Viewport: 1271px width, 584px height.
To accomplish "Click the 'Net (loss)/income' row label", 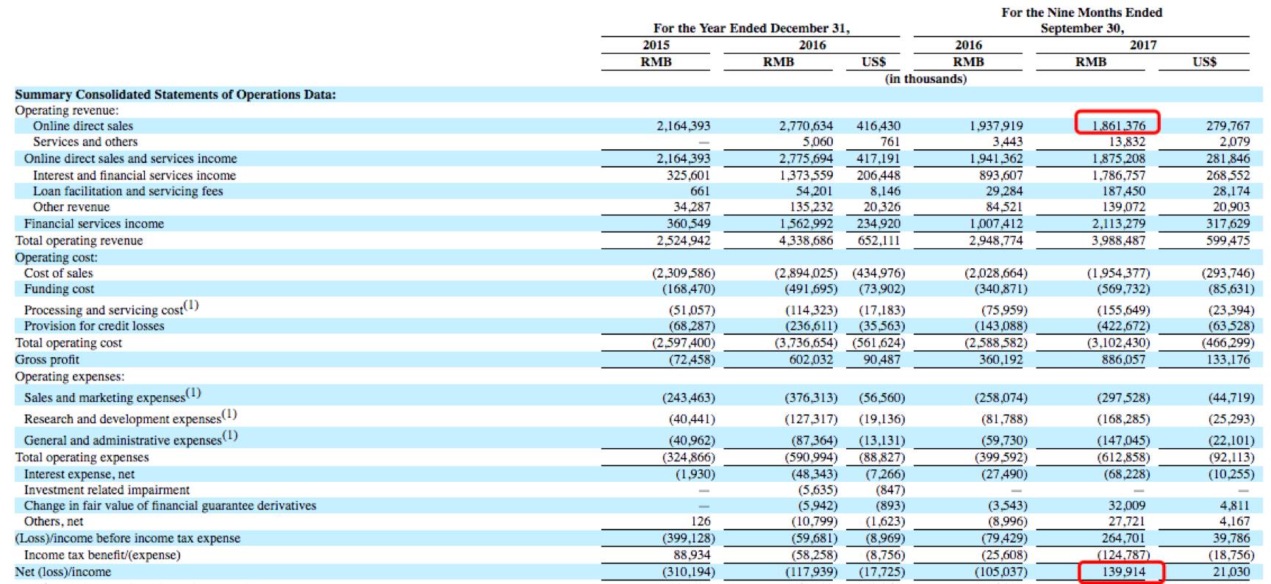I will [63, 572].
